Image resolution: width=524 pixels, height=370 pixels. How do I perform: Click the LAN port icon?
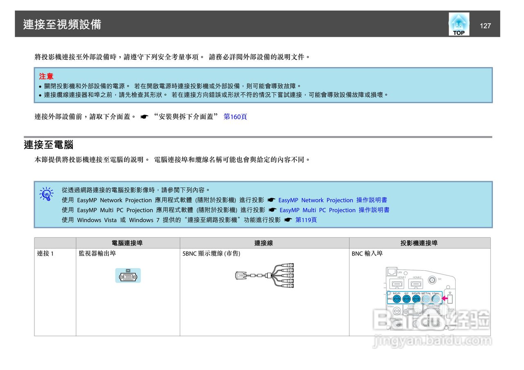[392, 272]
